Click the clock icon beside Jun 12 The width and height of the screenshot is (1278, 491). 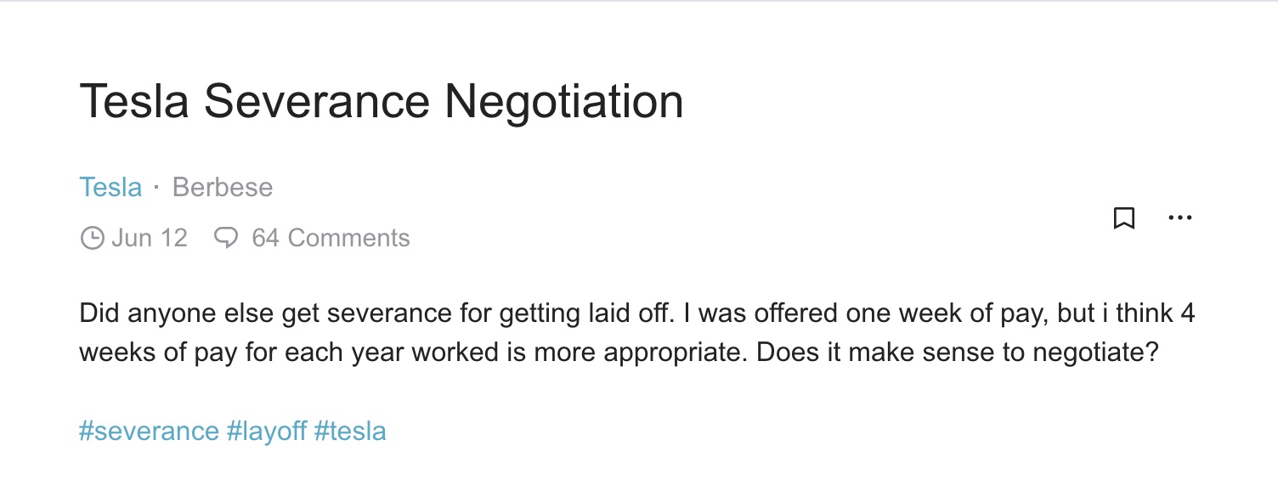tap(92, 238)
